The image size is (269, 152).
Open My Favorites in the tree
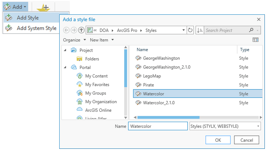(x=97, y=85)
